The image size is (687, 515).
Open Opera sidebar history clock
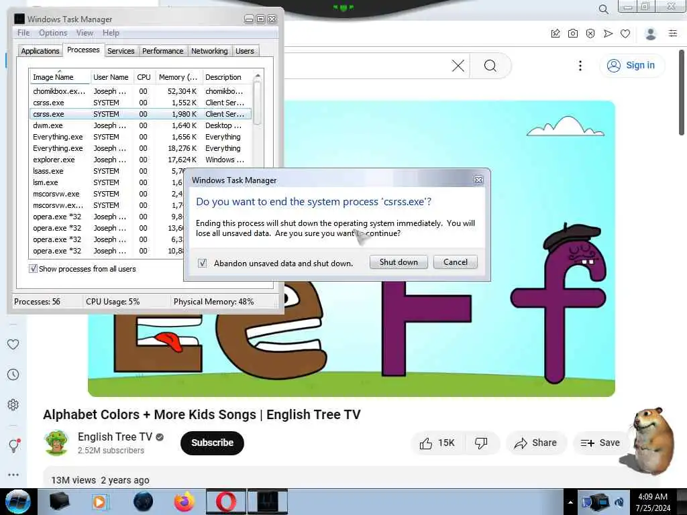[13, 374]
